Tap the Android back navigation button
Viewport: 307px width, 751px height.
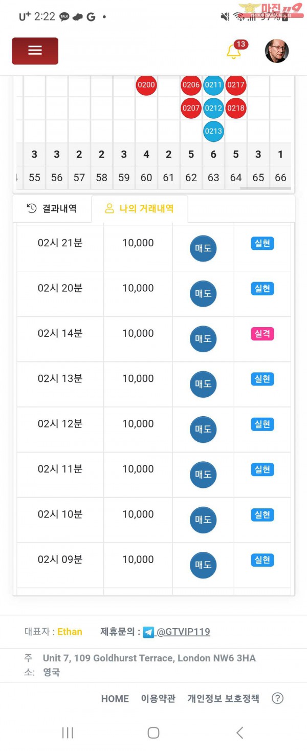click(x=239, y=733)
